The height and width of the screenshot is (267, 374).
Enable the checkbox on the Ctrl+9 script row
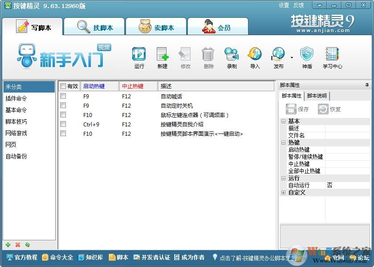tap(63, 125)
